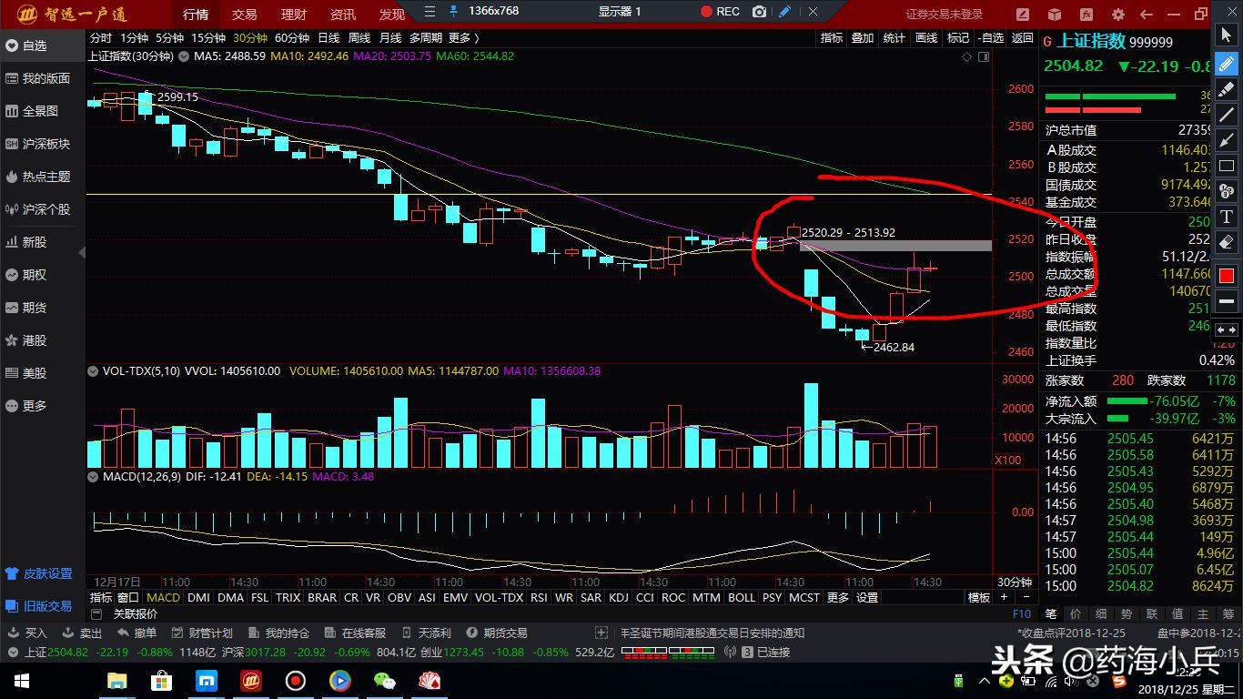Open 皮肤设置 skin settings
Image resolution: width=1243 pixels, height=699 pixels.
point(38,573)
